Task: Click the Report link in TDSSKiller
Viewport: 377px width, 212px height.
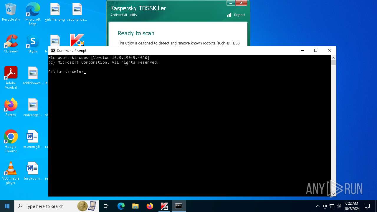Action: [239, 15]
